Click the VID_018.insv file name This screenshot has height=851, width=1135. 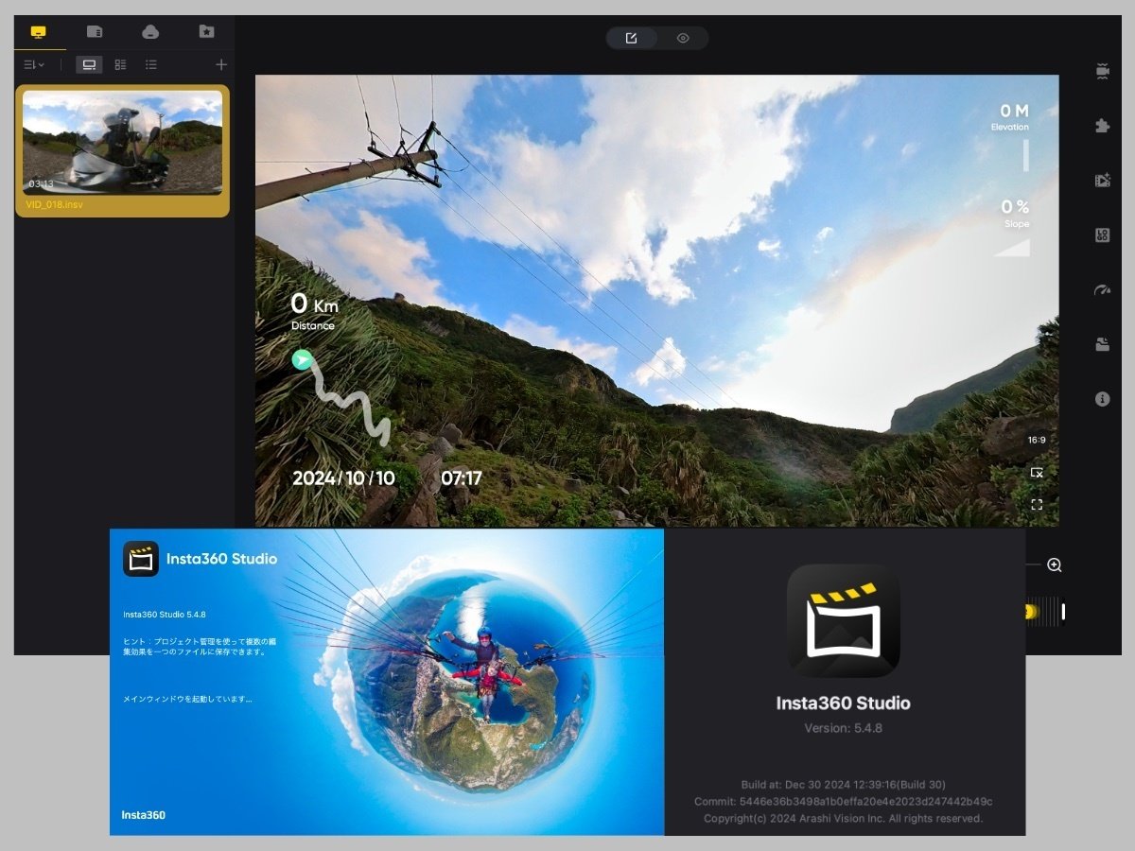pyautogui.click(x=55, y=205)
